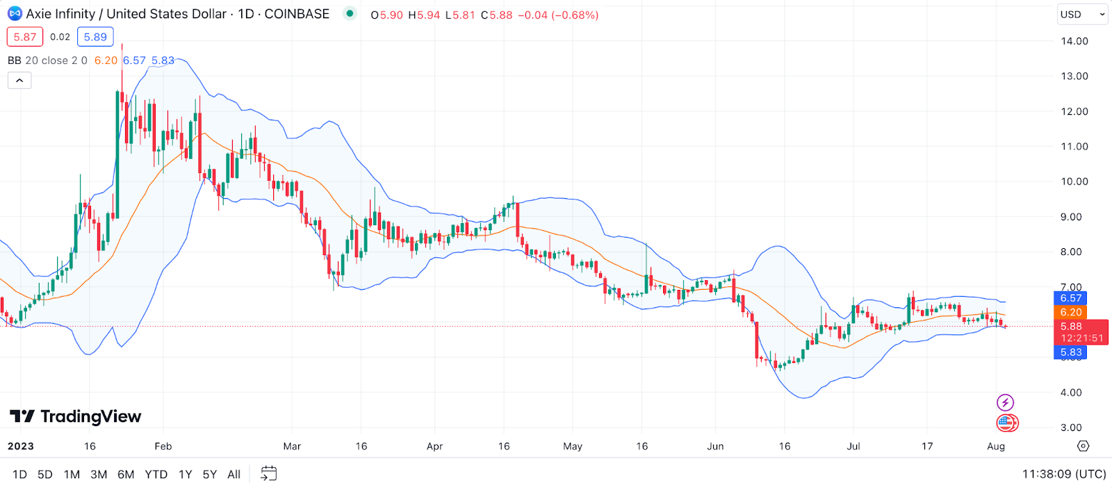Select the YTD time range
Viewport: 1112px width, 488px height.
tap(156, 475)
